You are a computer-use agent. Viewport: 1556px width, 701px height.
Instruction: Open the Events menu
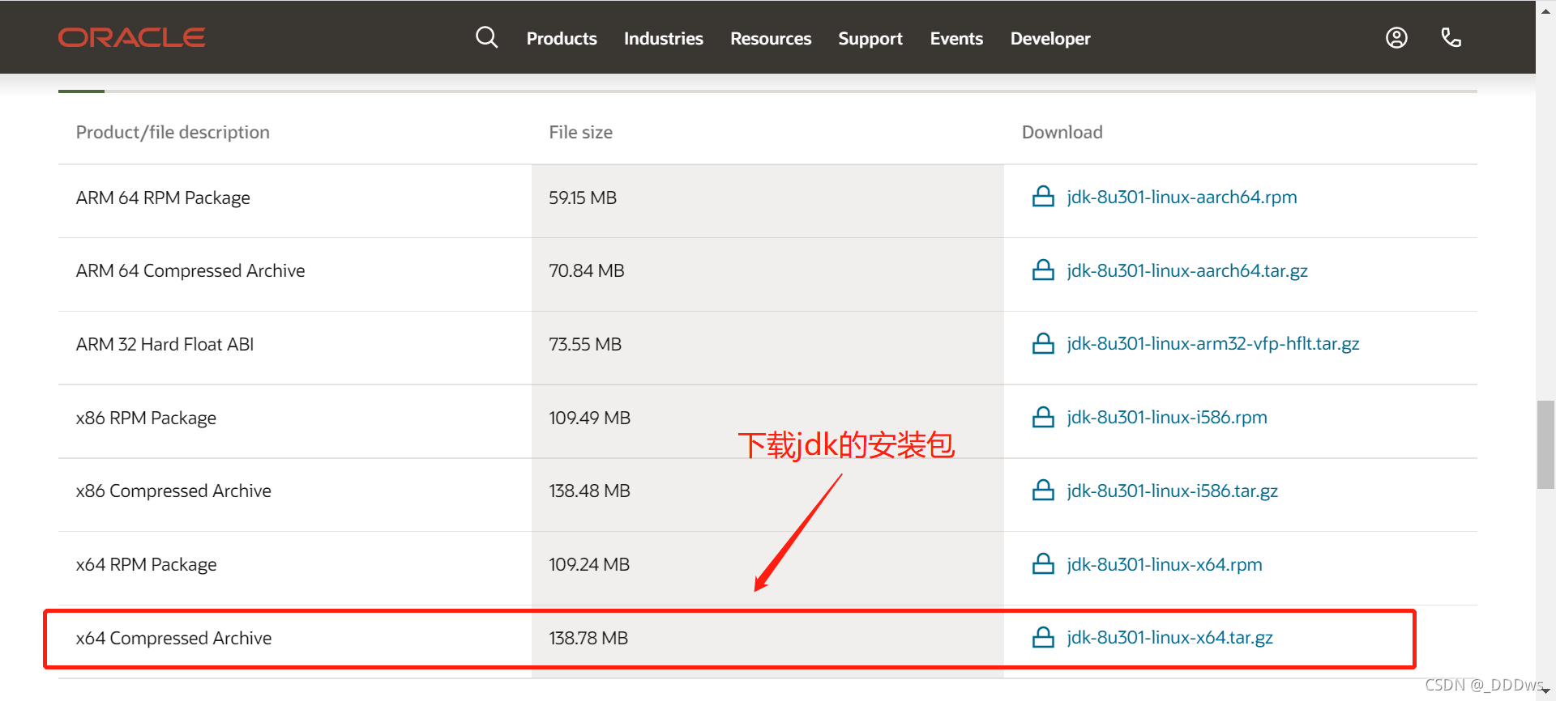pos(956,38)
